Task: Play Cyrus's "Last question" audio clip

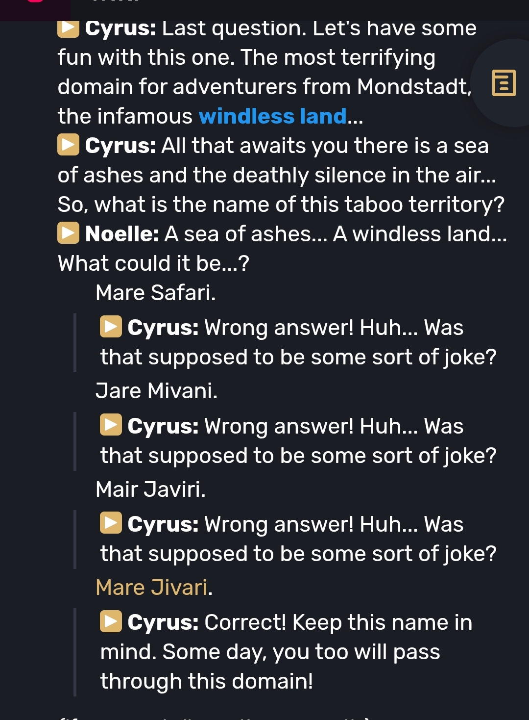Action: tap(68, 28)
